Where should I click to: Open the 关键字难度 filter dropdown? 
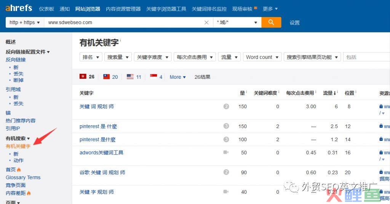[x=153, y=57]
